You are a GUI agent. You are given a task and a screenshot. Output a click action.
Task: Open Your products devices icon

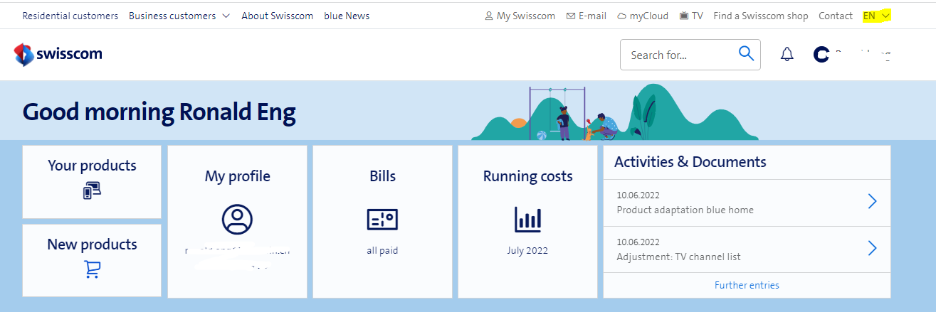click(x=92, y=190)
